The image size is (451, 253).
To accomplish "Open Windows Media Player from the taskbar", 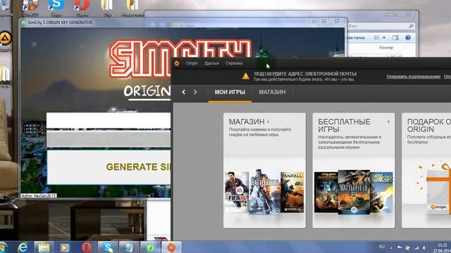I will [x=65, y=247].
